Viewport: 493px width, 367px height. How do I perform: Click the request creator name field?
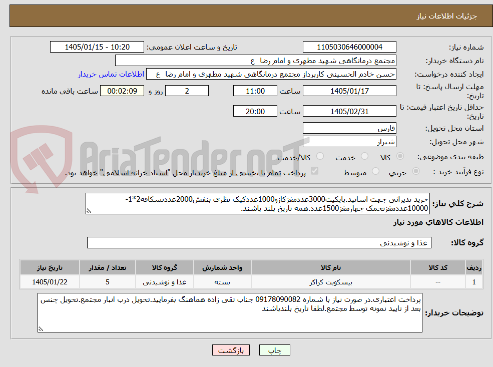click(x=271, y=74)
